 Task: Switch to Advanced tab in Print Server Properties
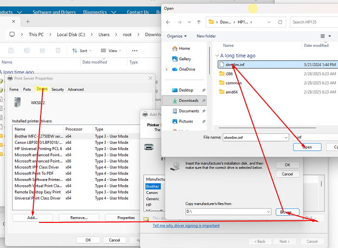[x=76, y=89]
